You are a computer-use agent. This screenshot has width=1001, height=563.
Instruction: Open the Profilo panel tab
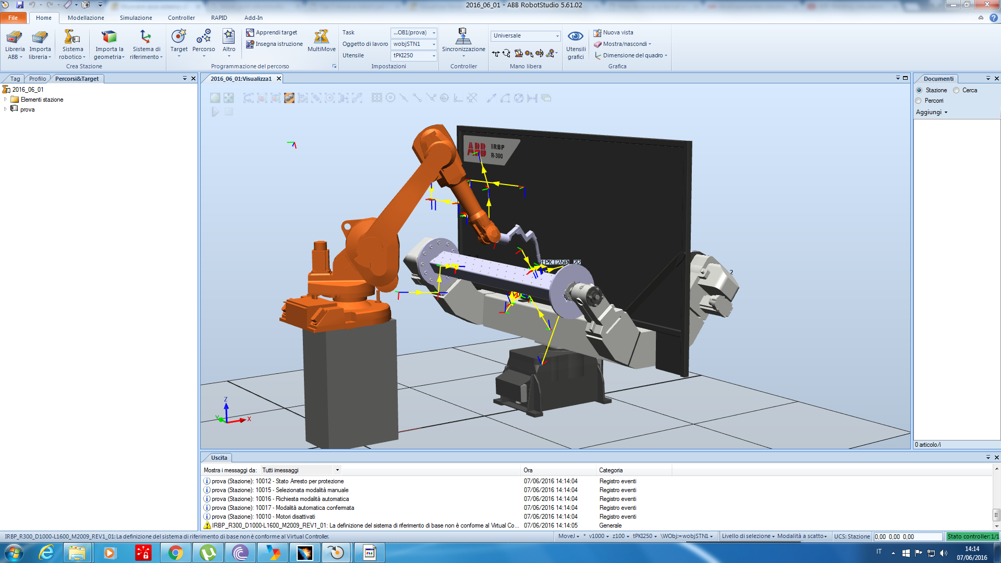[38, 79]
